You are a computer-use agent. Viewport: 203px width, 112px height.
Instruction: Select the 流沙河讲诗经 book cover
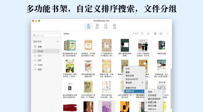coord(107,87)
